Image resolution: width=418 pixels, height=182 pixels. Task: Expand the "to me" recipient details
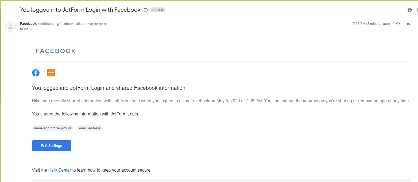pos(26,29)
